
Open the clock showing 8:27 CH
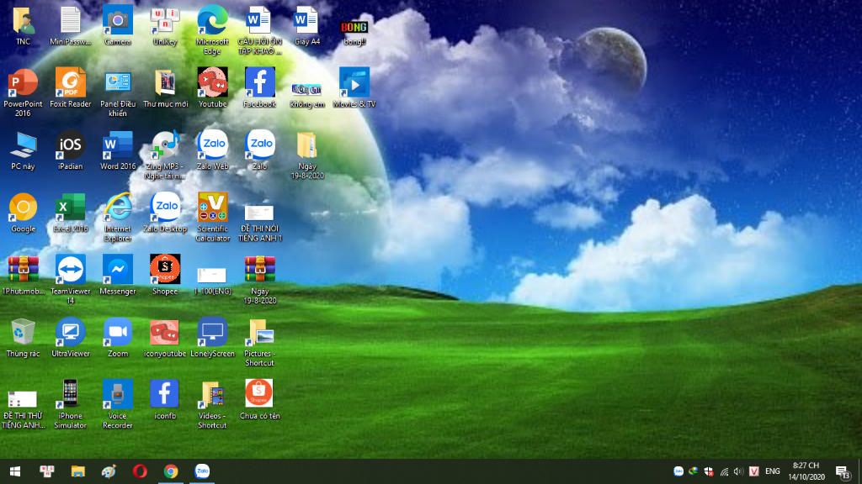806,471
